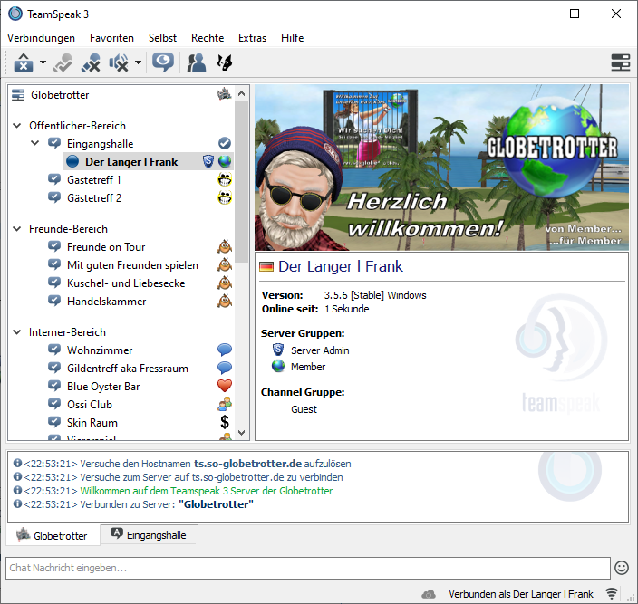The height and width of the screenshot is (604, 638).
Task: Click the speech bubble icon of Gildentreff aka Fressraum
Action: (x=225, y=368)
